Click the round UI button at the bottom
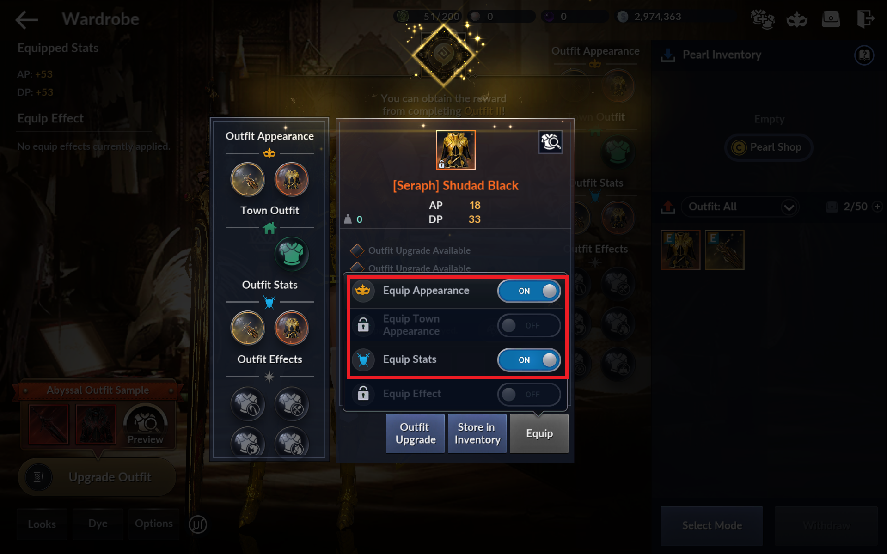Viewport: 887px width, 554px height. [x=198, y=524]
